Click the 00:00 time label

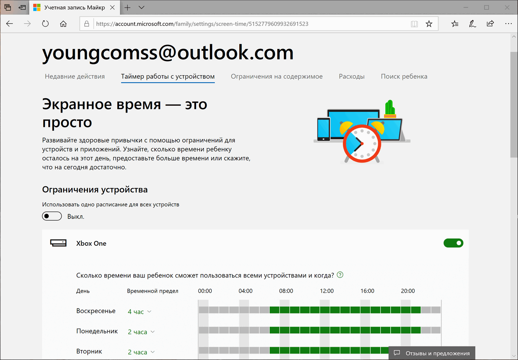pyautogui.click(x=205, y=291)
